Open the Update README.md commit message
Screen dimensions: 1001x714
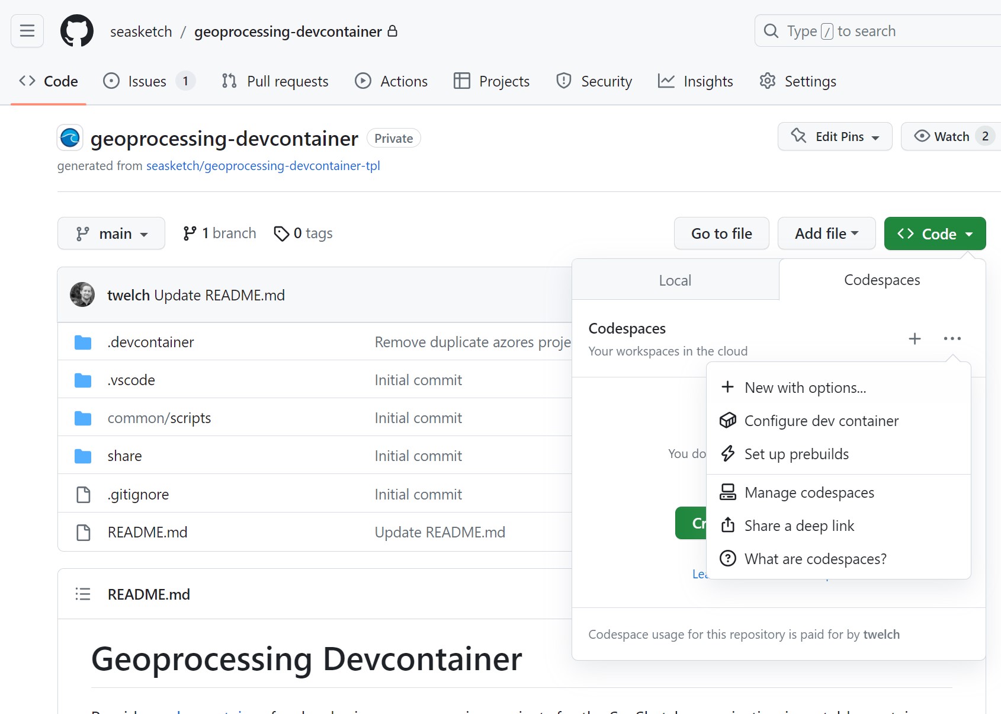(x=220, y=295)
